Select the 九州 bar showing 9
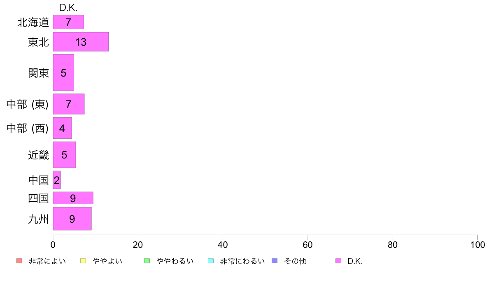This screenshot has width=489, height=303. (x=72, y=219)
